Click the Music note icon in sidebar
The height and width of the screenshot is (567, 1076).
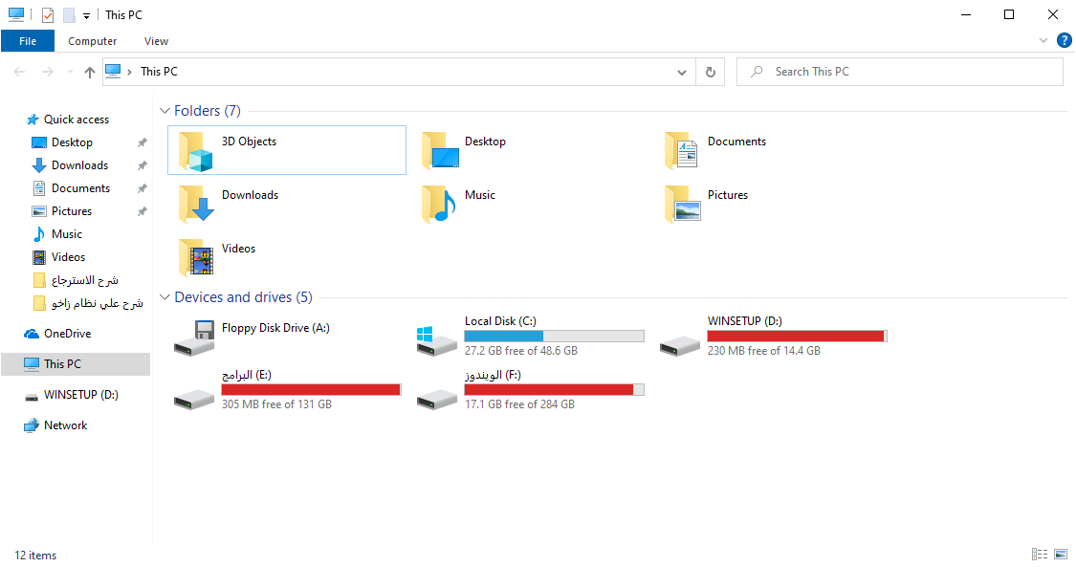[39, 234]
